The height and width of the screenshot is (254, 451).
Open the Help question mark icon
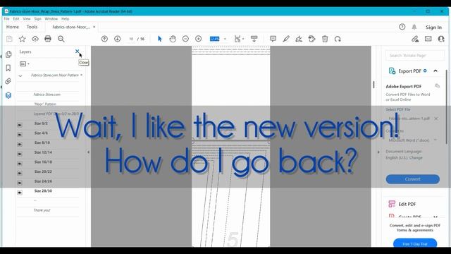pos(402,27)
